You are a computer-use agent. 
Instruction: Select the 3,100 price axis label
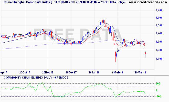pyautogui.click(x=159, y=59)
